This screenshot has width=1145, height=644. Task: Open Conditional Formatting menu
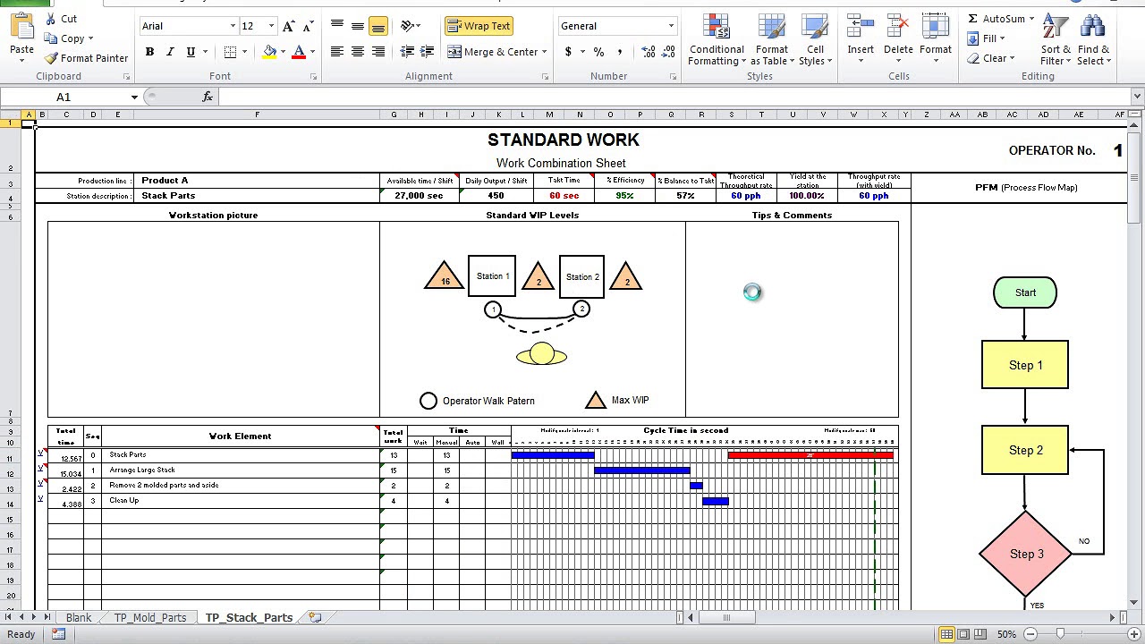pyautogui.click(x=717, y=40)
